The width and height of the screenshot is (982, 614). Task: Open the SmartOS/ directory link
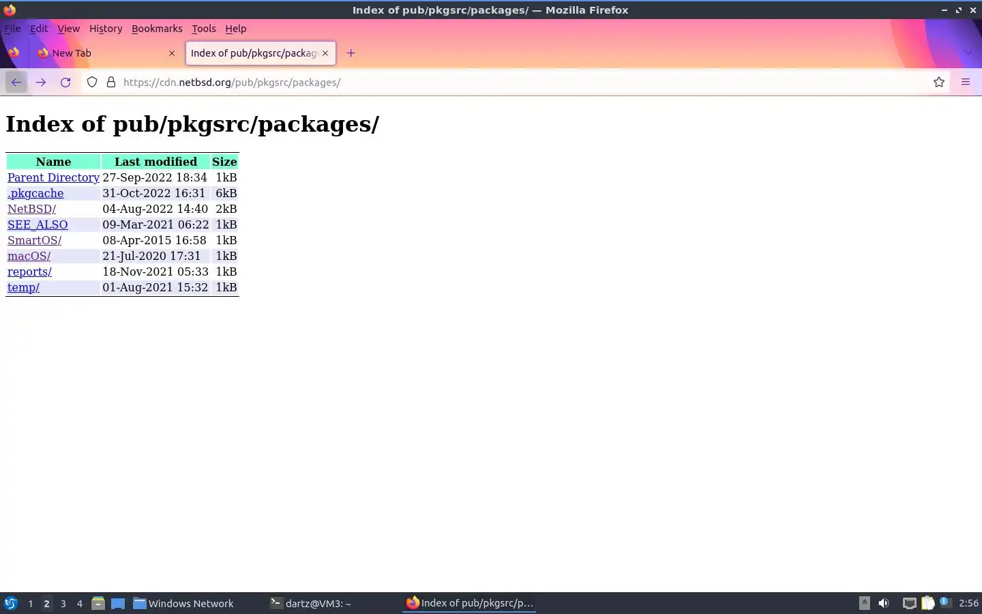click(x=34, y=240)
